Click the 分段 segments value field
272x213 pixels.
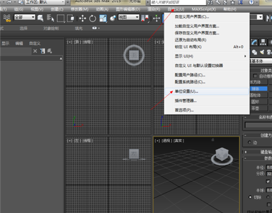pyautogui.click(x=269, y=174)
